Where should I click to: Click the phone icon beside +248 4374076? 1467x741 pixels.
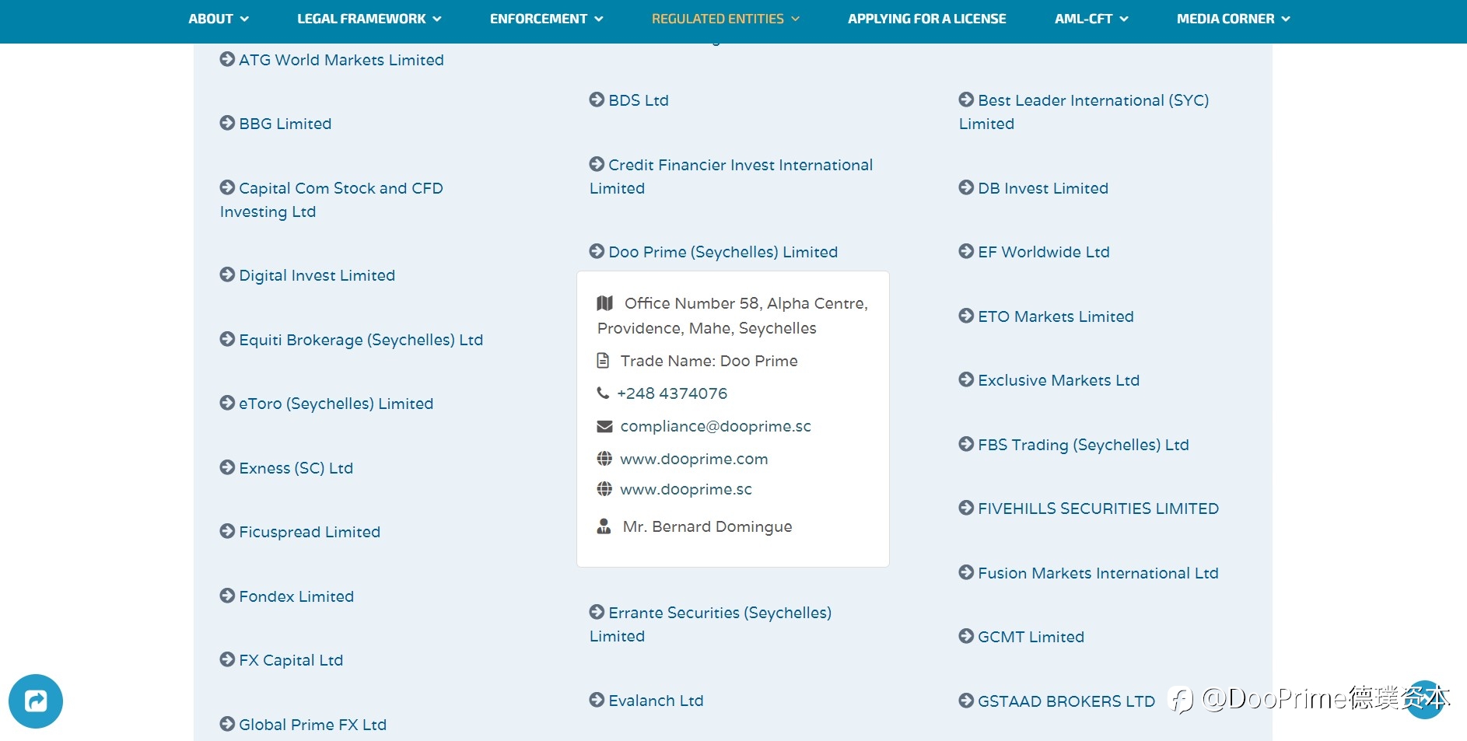coord(603,393)
